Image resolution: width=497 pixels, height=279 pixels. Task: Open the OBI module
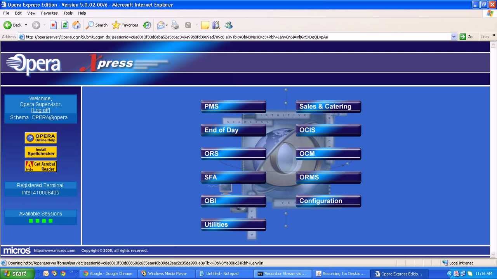coord(233,201)
